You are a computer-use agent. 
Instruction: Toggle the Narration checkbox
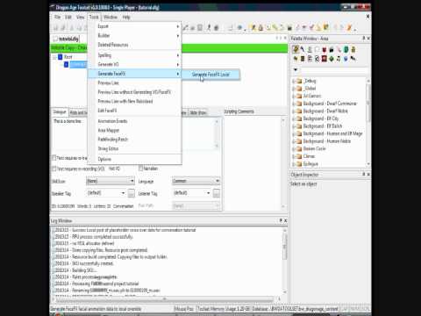pyautogui.click(x=140, y=169)
